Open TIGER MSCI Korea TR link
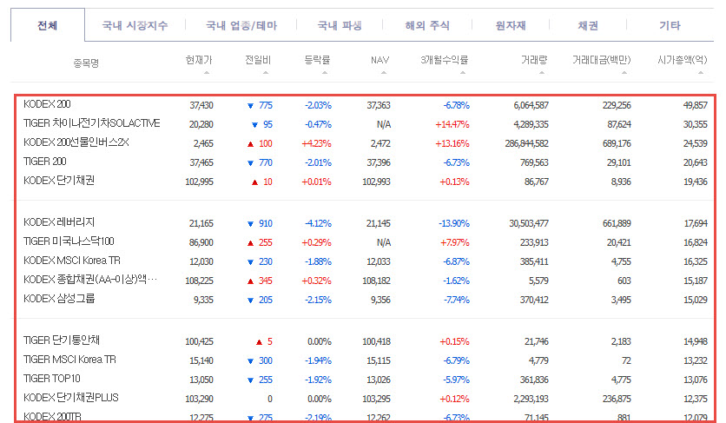Image resolution: width=726 pixels, height=423 pixels. point(69,359)
